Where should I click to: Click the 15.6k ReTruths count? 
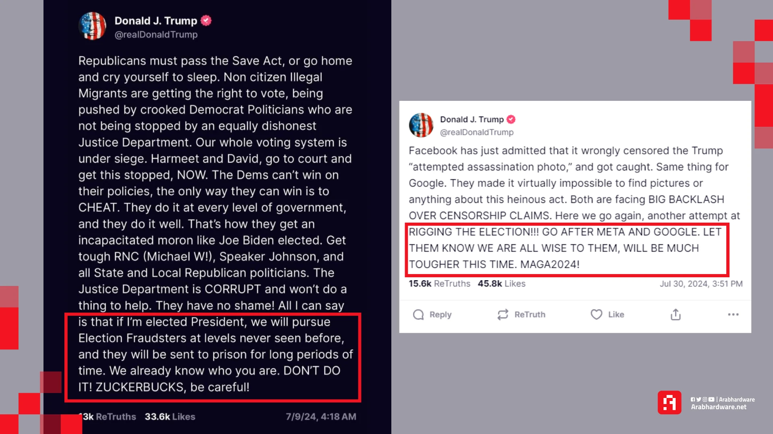point(439,284)
